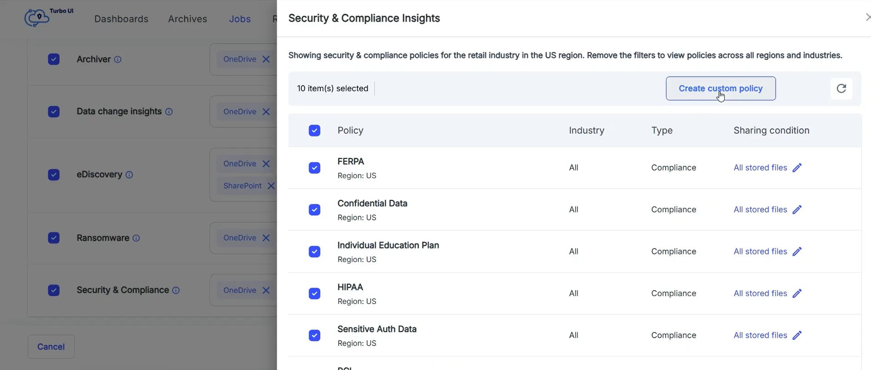Open the Jobs tab
871x370 pixels.
pyautogui.click(x=240, y=19)
